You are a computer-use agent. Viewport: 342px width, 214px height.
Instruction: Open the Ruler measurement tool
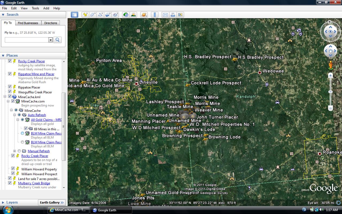(154, 15)
